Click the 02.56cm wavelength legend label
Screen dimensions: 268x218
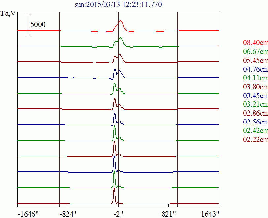tap(255, 122)
